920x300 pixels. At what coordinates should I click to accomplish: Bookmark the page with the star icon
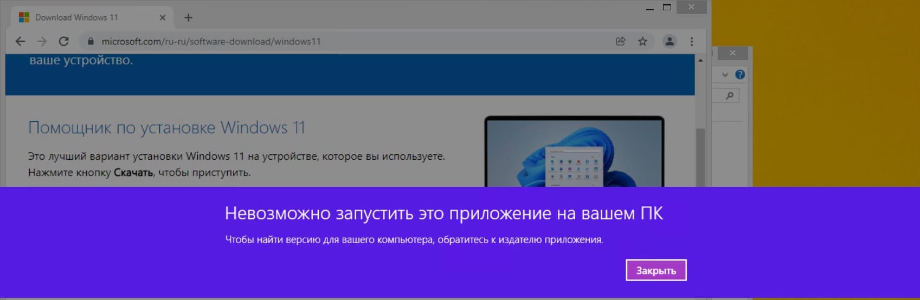(x=642, y=41)
